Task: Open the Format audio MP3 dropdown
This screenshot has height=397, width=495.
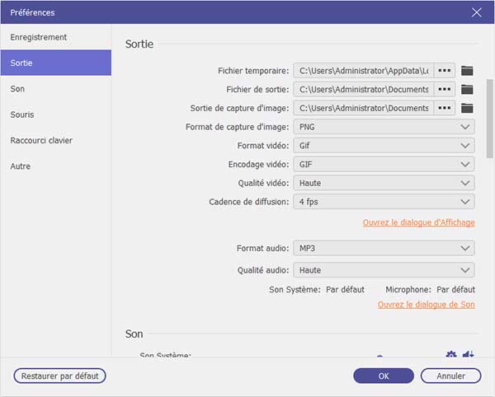Action: 384,248
